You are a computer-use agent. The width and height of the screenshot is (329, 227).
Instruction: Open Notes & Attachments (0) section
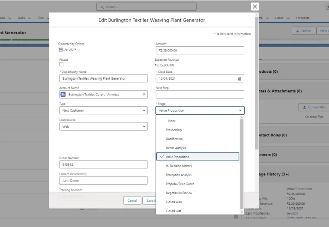[x=280, y=91]
